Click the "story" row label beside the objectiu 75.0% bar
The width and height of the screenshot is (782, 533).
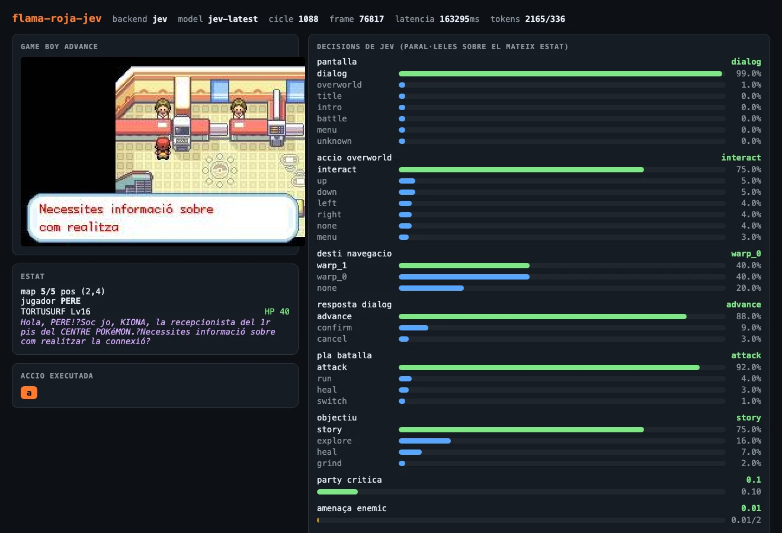coord(329,429)
